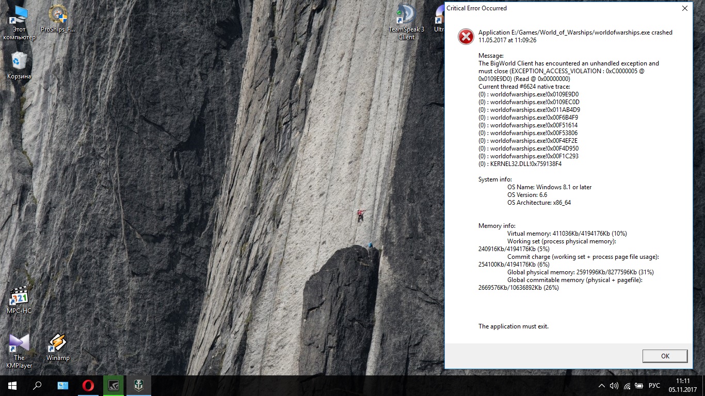
Task: Click OK in the Critical Error dialog
Action: click(665, 356)
